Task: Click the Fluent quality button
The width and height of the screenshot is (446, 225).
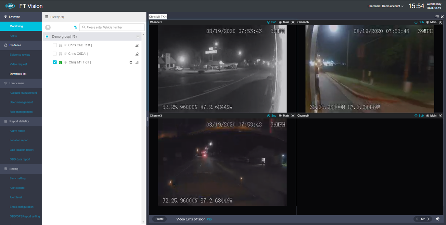Action: 159,219
